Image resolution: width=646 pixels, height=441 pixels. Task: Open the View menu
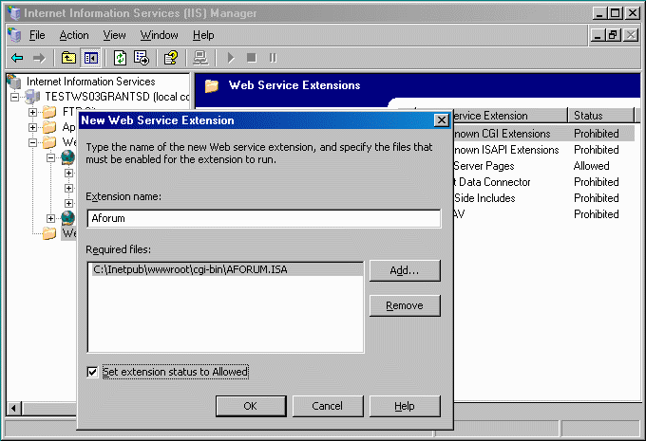point(114,35)
